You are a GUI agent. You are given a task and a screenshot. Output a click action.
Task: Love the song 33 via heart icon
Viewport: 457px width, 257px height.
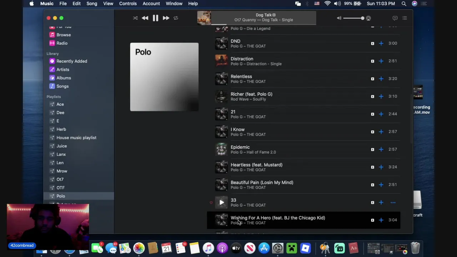(211, 202)
